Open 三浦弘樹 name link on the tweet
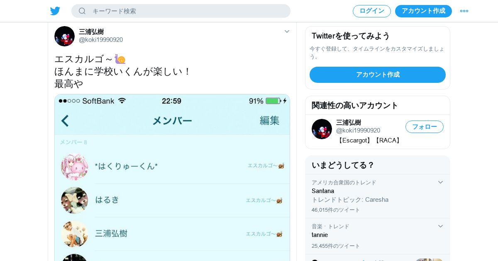Image resolution: width=498 pixels, height=261 pixels. 91,31
